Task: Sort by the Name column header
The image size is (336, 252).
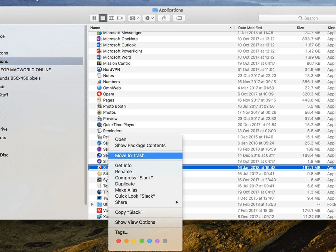Action: [95, 28]
